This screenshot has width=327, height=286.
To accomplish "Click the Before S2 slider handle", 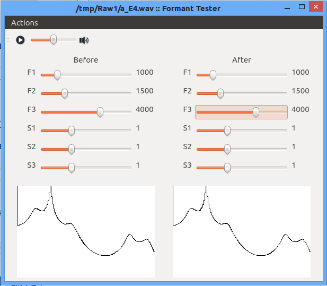I will pos(72,150).
